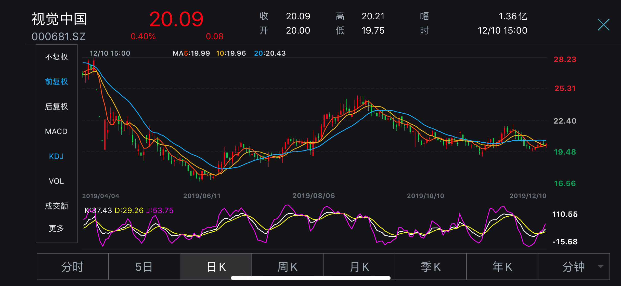Click the 2019/12/10 date axis label

click(528, 196)
